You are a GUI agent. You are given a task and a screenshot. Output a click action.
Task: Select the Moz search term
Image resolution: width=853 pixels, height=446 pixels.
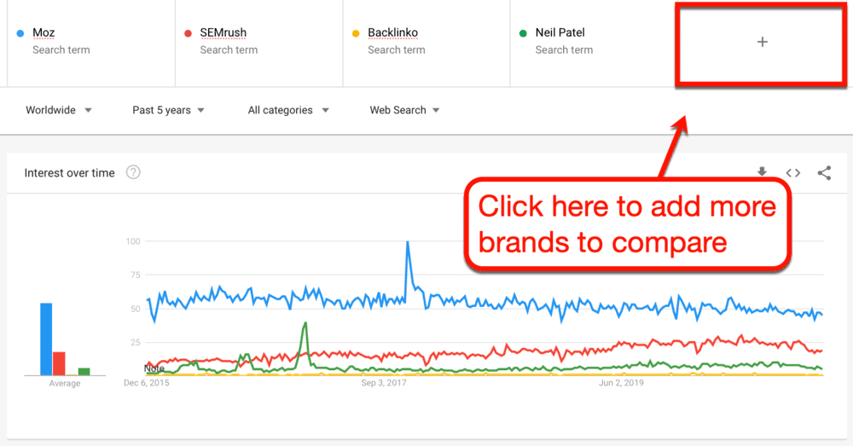click(44, 33)
